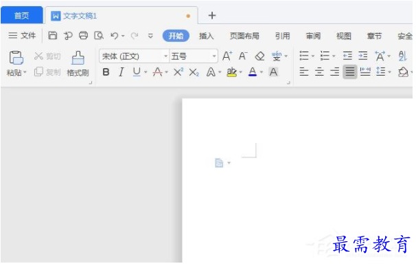Click the 复制 (Copy) button
The height and width of the screenshot is (266, 416).
click(x=48, y=71)
